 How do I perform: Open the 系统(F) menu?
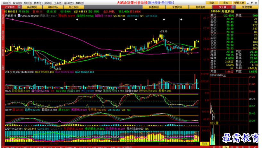point(7,3)
